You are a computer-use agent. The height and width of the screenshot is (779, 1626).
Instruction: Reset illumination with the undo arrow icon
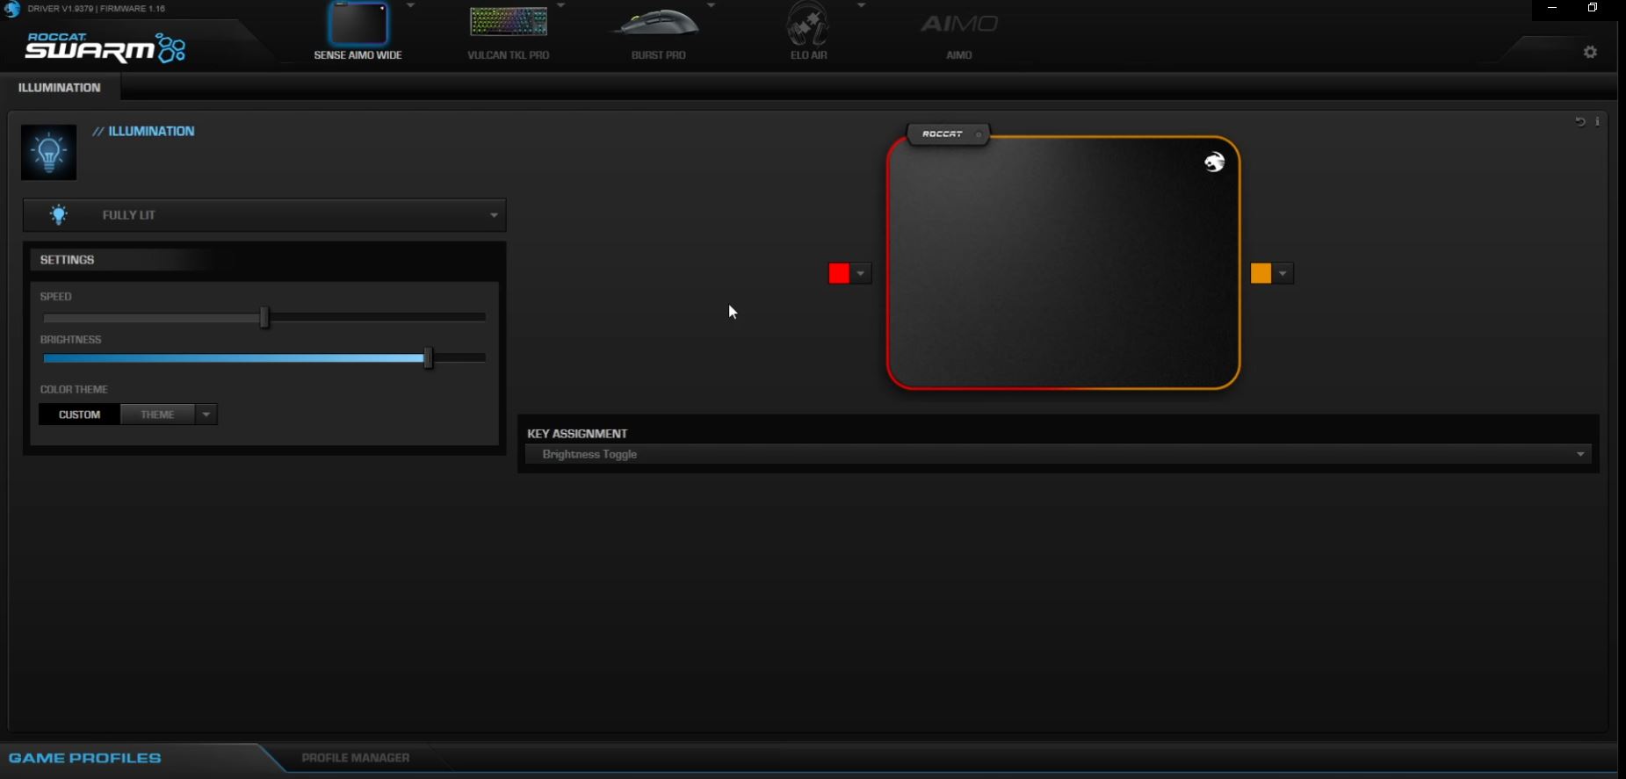pos(1579,121)
